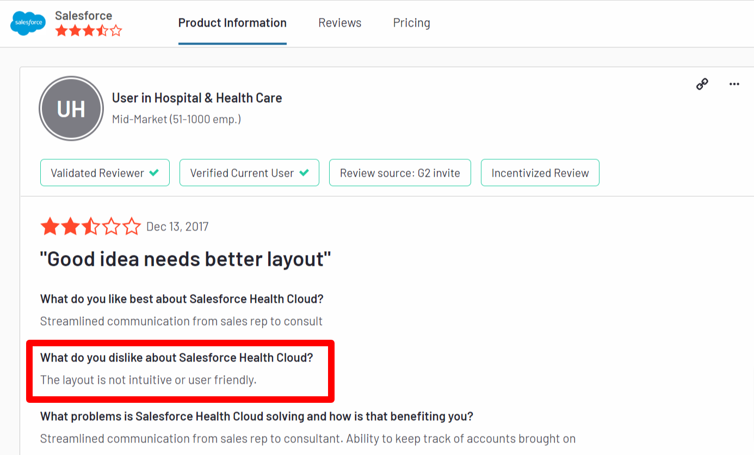Click the Salesforce product name heading
The image size is (754, 455).
[x=84, y=15]
